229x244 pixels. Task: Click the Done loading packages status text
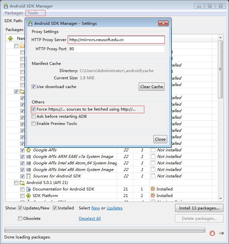click(27, 237)
